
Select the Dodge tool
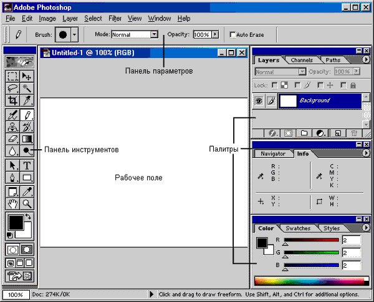[27, 150]
